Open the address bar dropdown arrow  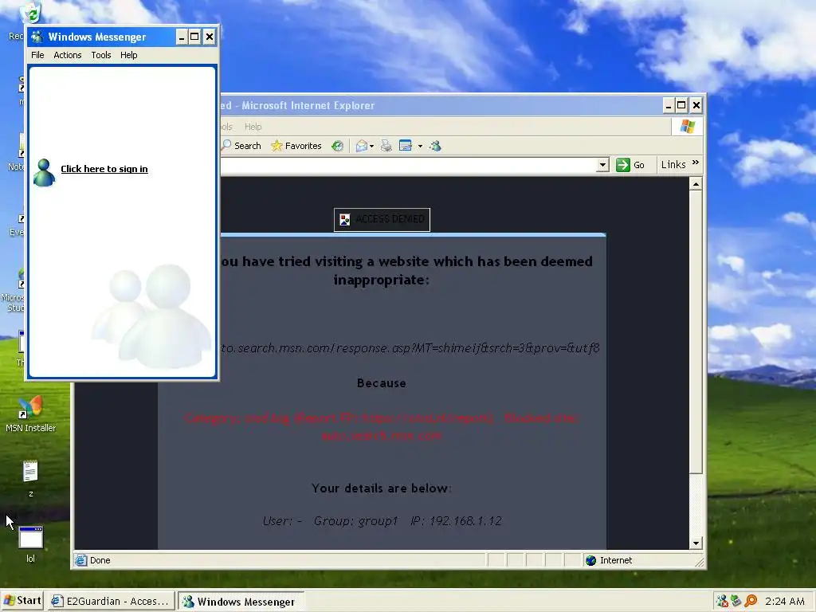(x=602, y=165)
